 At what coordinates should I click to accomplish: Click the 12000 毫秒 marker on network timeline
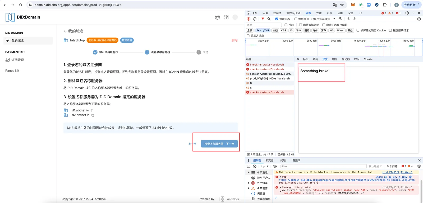tap(384, 41)
